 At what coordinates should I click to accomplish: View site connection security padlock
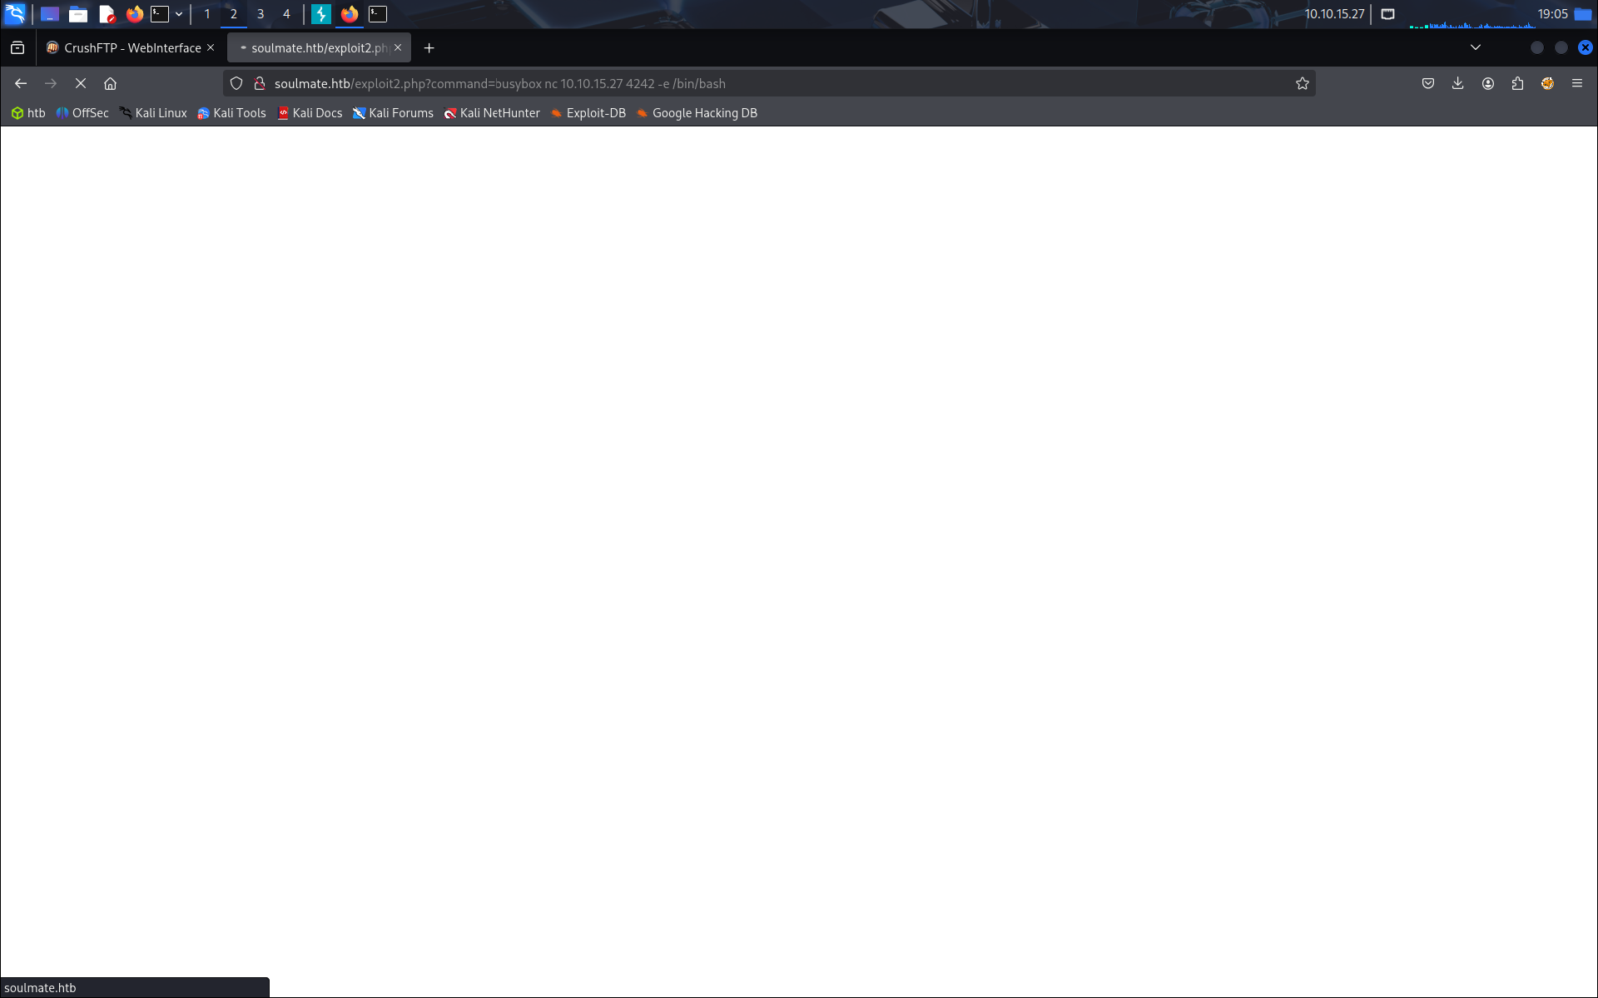[x=259, y=83]
